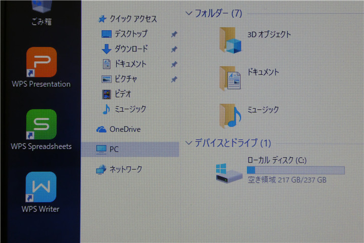Click the WPS Spreadsheets label text
The height and width of the screenshot is (243, 364).
pyautogui.click(x=41, y=146)
